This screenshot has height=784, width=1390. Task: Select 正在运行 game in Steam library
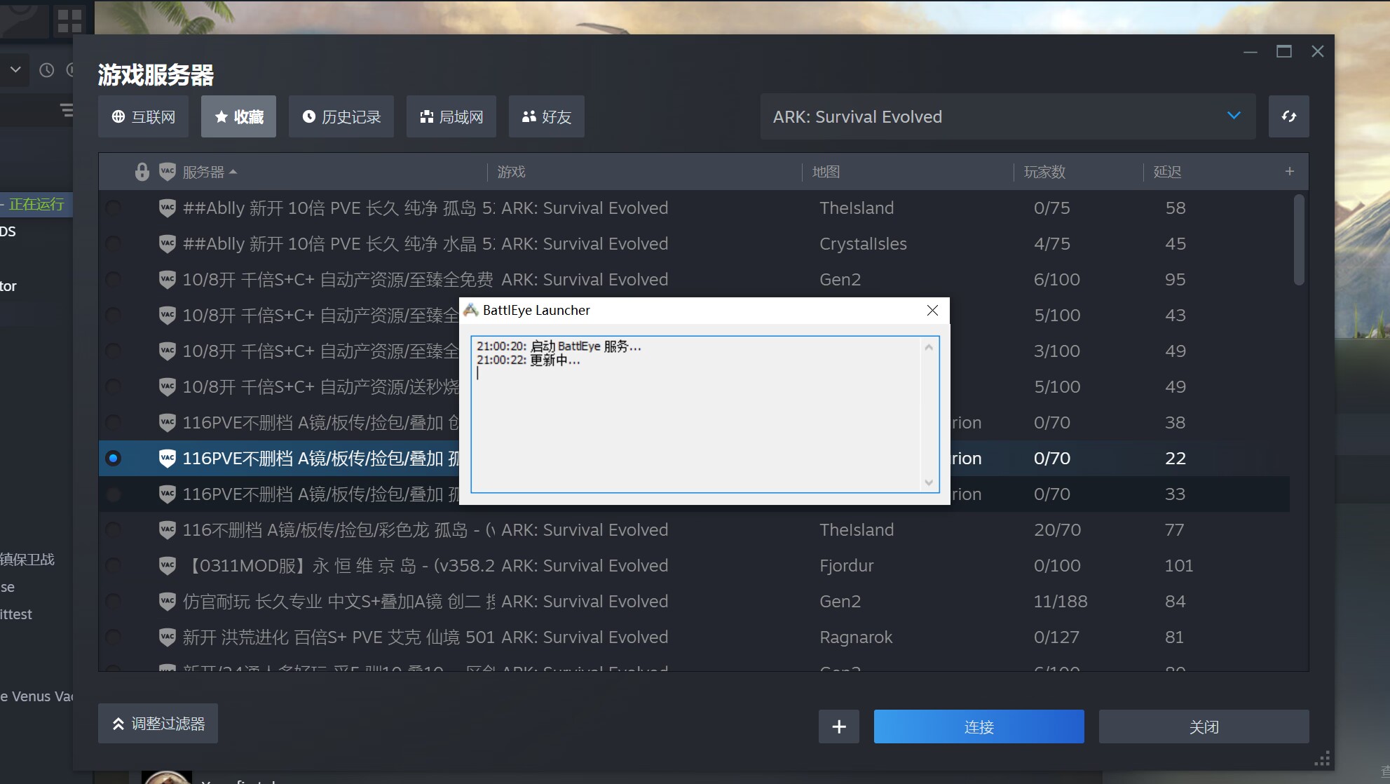tap(35, 204)
